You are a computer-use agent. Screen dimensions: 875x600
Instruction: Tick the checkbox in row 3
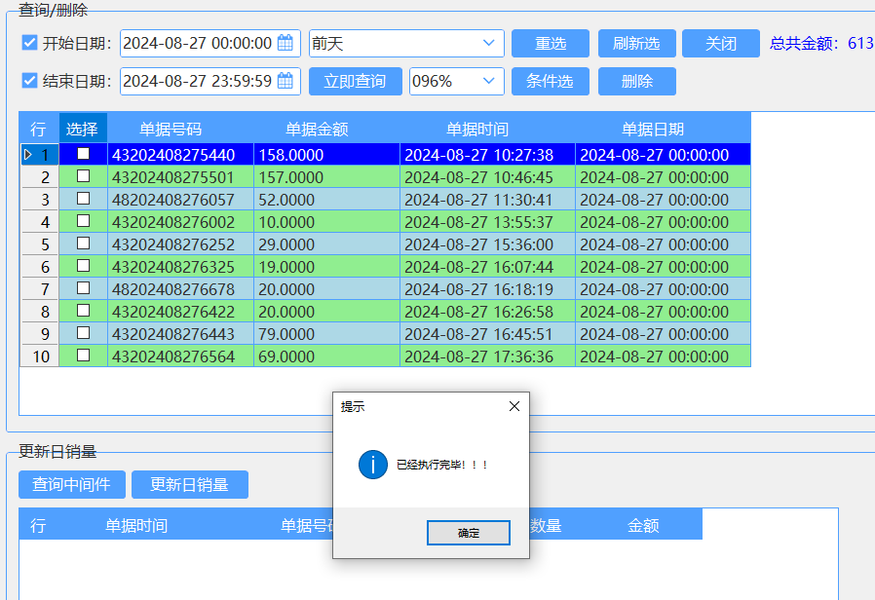coord(84,199)
